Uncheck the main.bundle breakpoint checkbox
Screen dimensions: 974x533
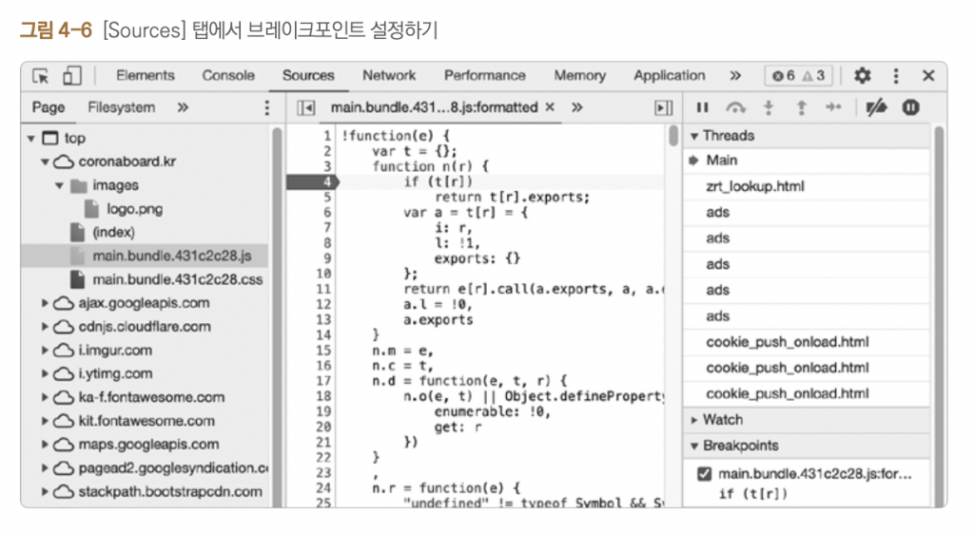tap(704, 474)
